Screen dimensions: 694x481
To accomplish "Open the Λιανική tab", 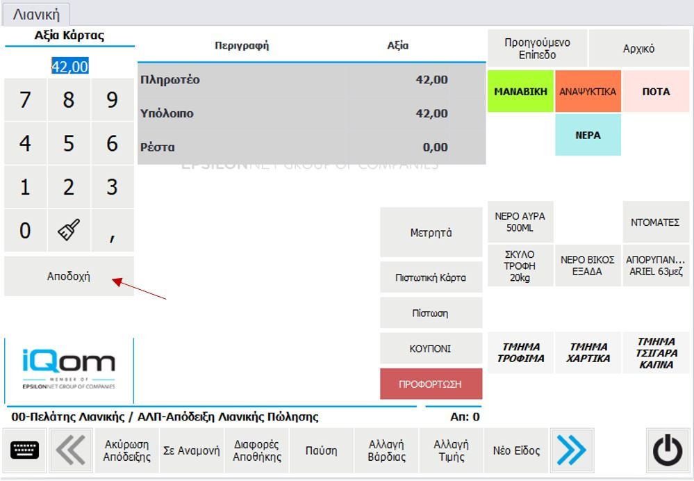I will click(37, 14).
